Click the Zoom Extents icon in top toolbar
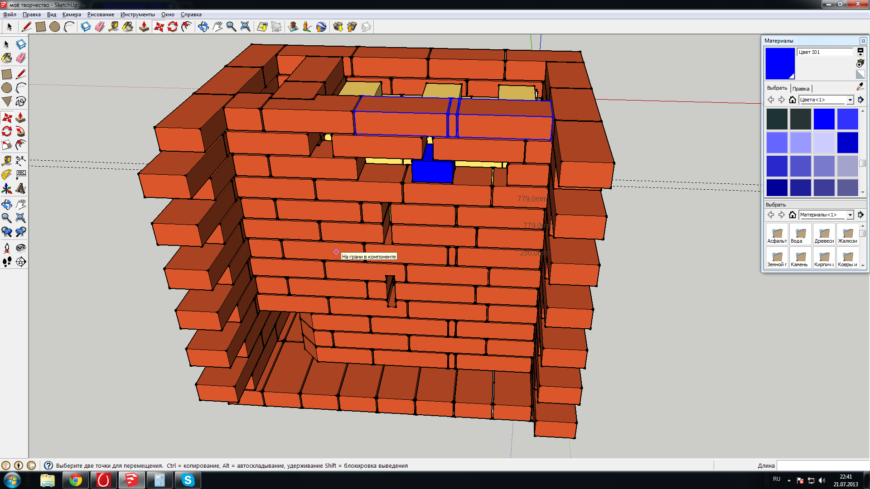The width and height of the screenshot is (870, 489). tap(245, 27)
